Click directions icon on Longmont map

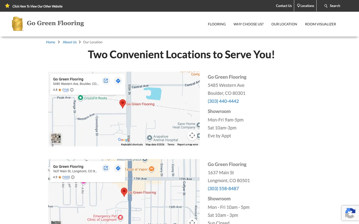[x=118, y=168]
